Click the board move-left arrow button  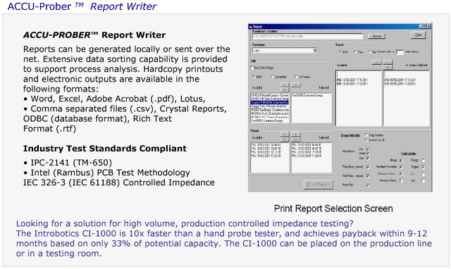(376, 62)
